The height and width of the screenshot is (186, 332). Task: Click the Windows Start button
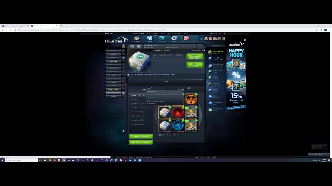click(2, 160)
